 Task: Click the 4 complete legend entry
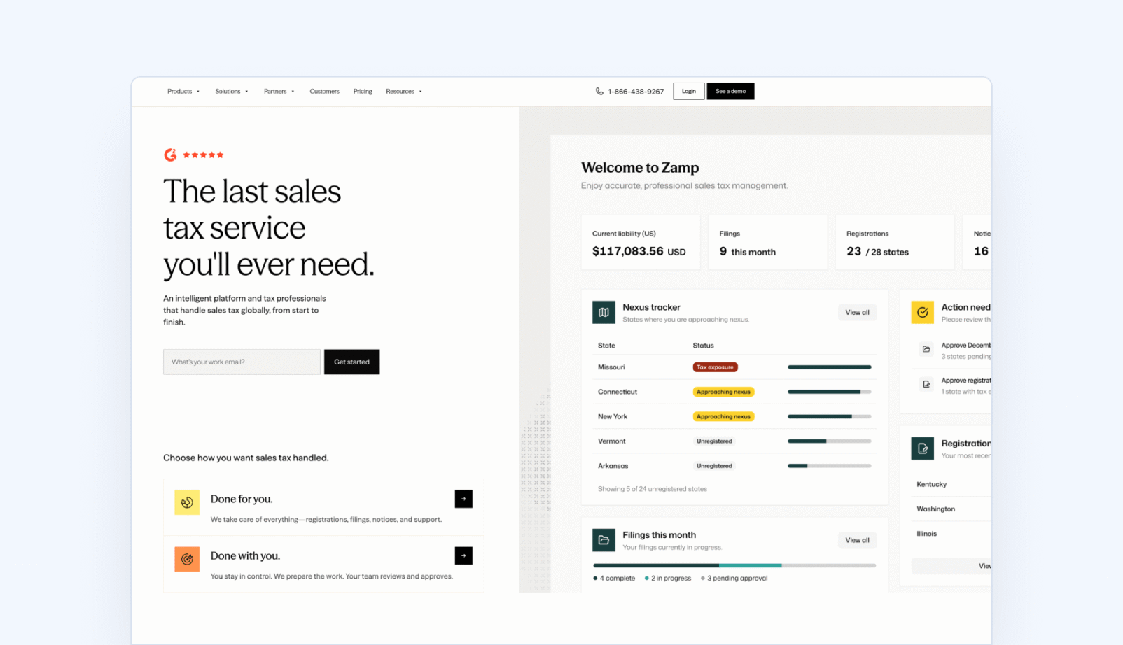(614, 578)
